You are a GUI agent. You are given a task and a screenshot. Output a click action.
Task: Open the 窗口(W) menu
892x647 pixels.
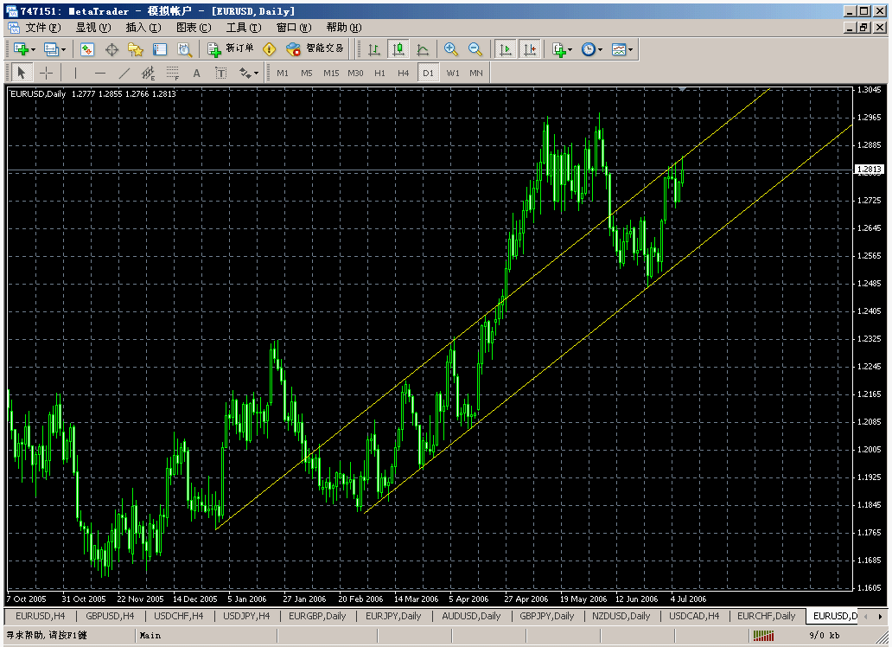click(294, 28)
